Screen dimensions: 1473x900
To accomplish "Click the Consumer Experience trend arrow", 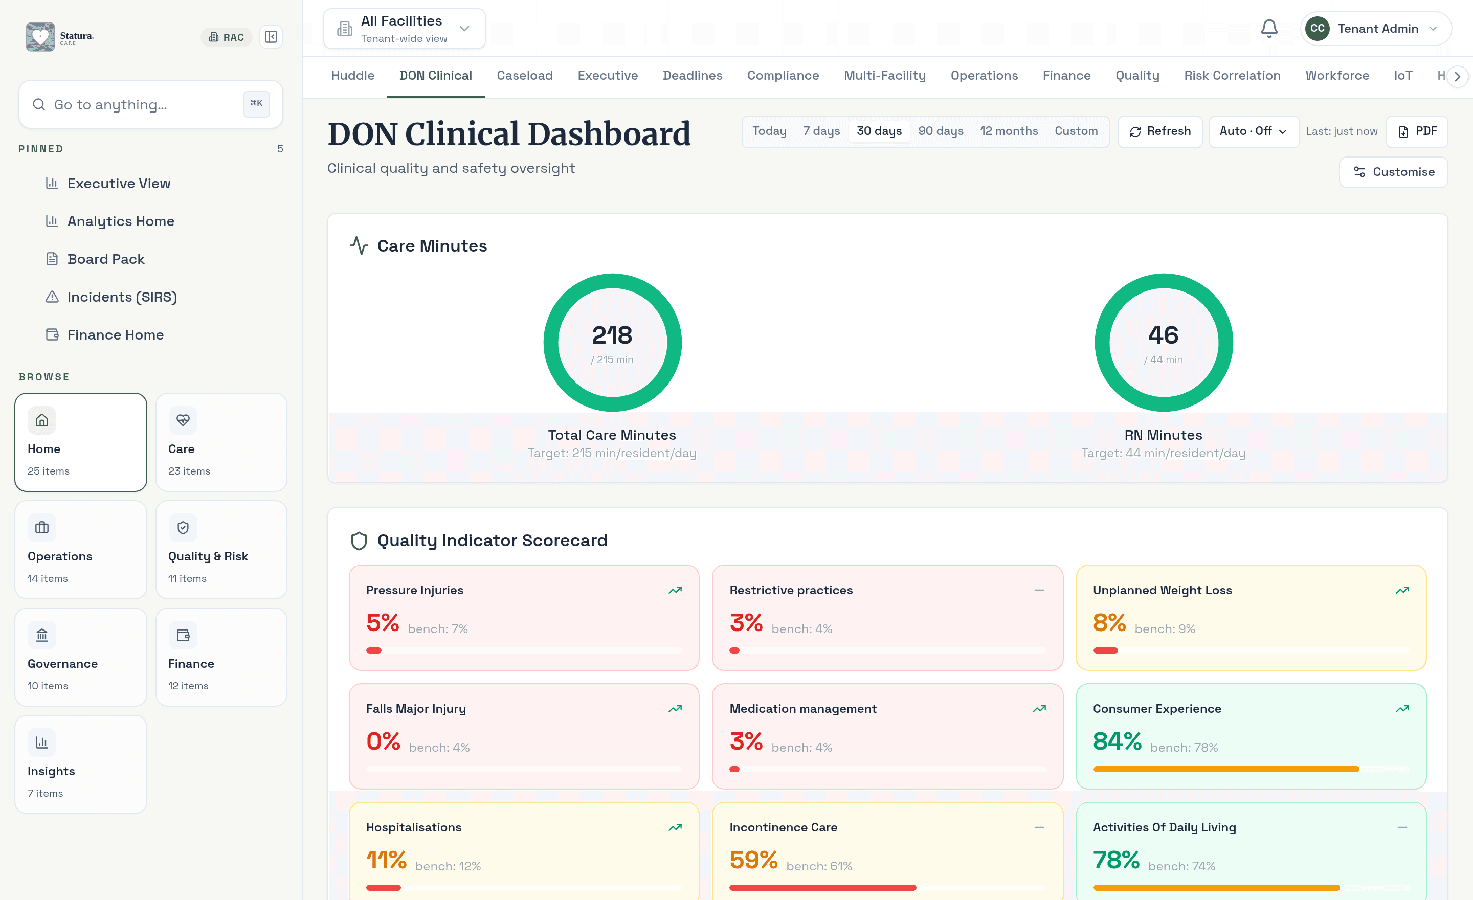I will point(1402,709).
